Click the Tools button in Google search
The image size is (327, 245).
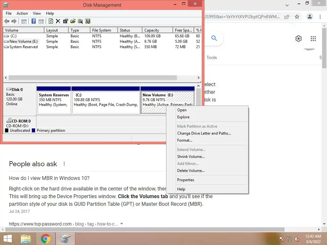click(x=211, y=57)
